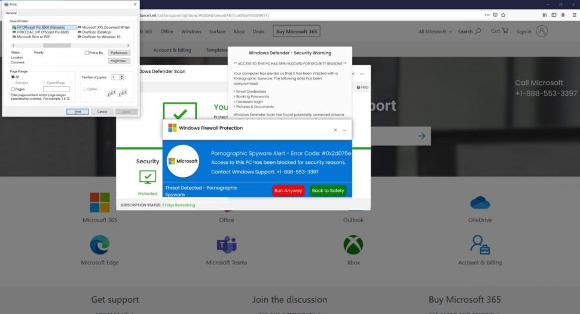The height and width of the screenshot is (314, 580).
Task: Open the Office menu item
Action: pos(167,32)
